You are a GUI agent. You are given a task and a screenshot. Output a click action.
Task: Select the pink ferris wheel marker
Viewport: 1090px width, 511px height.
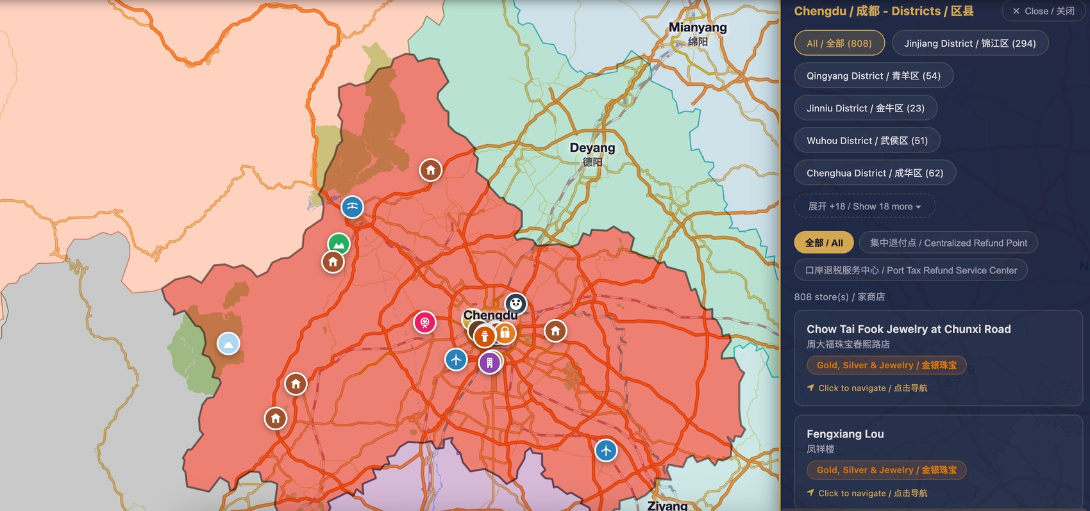(x=424, y=322)
